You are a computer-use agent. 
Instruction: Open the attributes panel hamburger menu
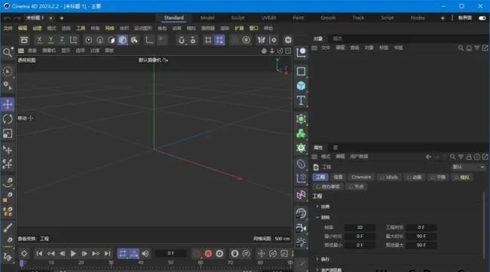(x=314, y=157)
